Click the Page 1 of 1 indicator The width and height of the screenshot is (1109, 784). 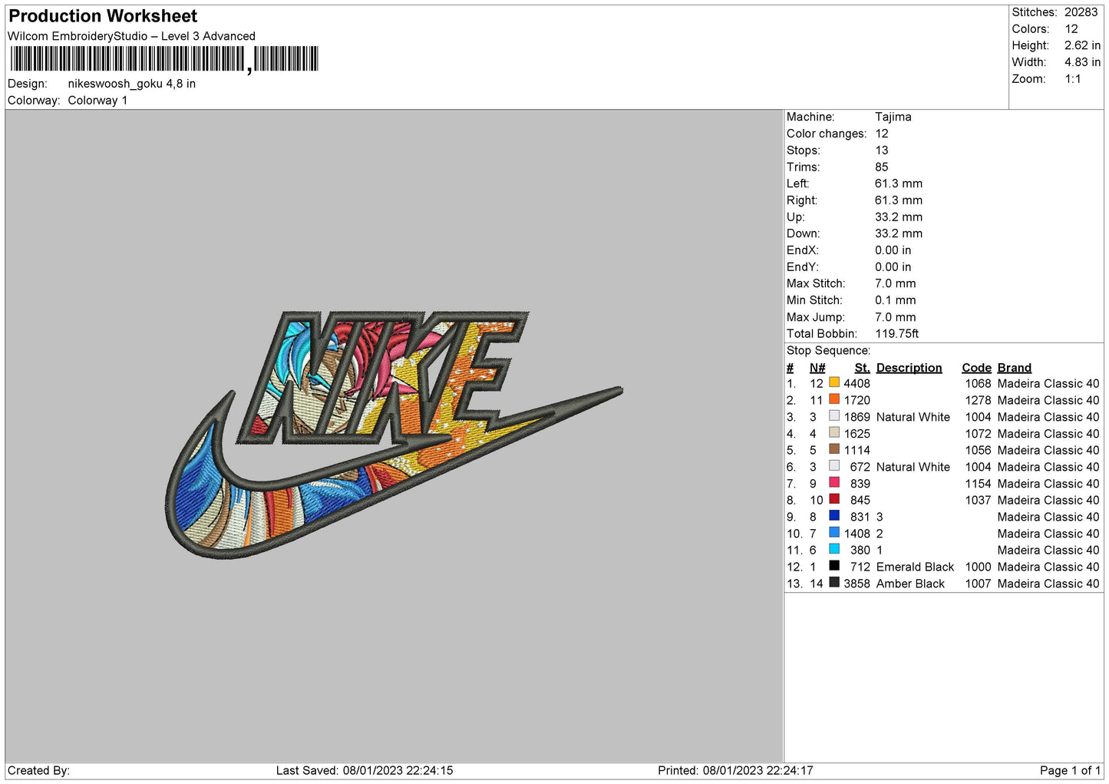[x=1070, y=770]
